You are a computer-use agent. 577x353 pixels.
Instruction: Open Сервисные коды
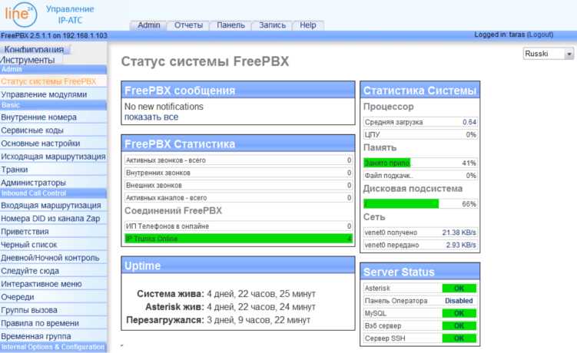click(x=32, y=130)
